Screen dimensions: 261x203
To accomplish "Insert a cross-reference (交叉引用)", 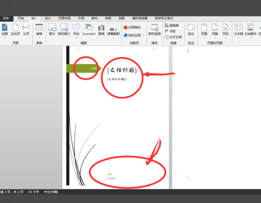I will pyautogui.click(x=173, y=37).
